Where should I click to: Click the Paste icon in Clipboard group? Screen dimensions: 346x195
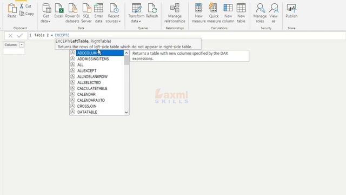click(12, 8)
